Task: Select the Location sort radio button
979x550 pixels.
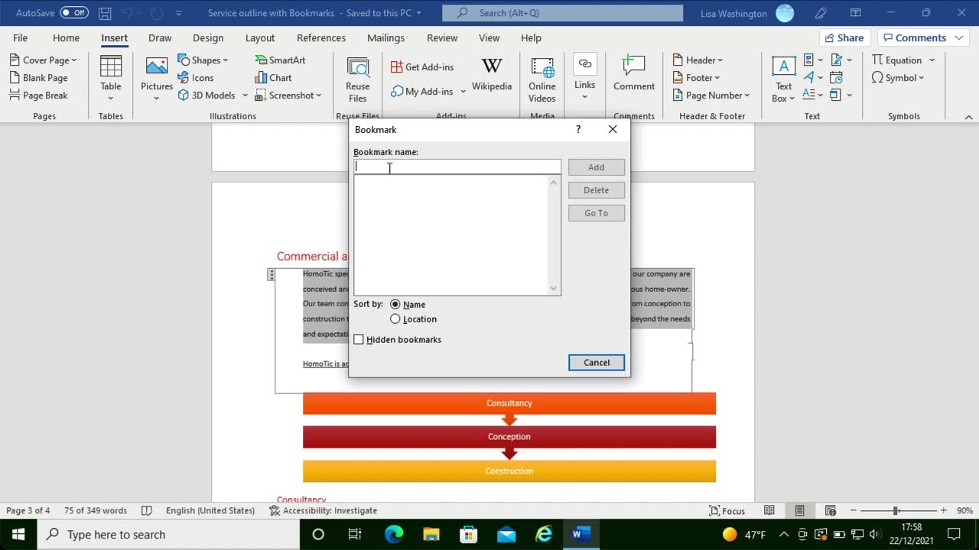Action: click(x=395, y=319)
